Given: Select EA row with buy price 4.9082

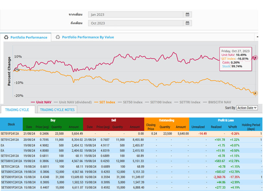Looking at the screenshot, I should (x=131, y=145).
